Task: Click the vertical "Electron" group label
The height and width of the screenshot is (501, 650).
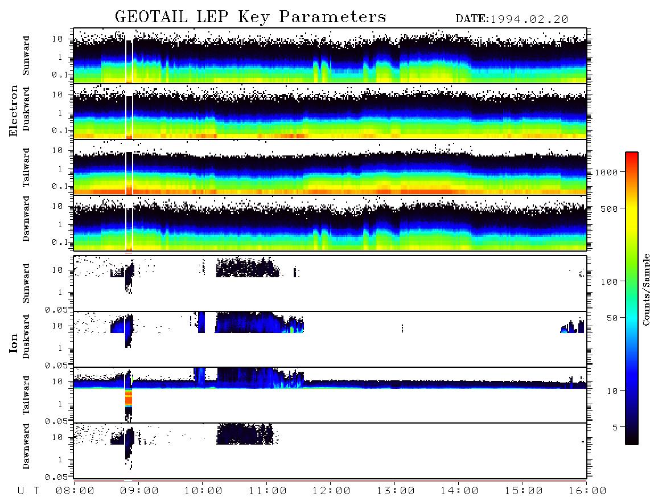Action: tap(14, 110)
